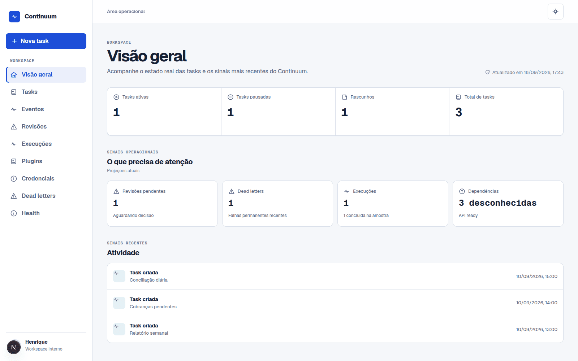Click the activity icon for Relatório semanal
This screenshot has height=361, width=578.
[x=119, y=329]
